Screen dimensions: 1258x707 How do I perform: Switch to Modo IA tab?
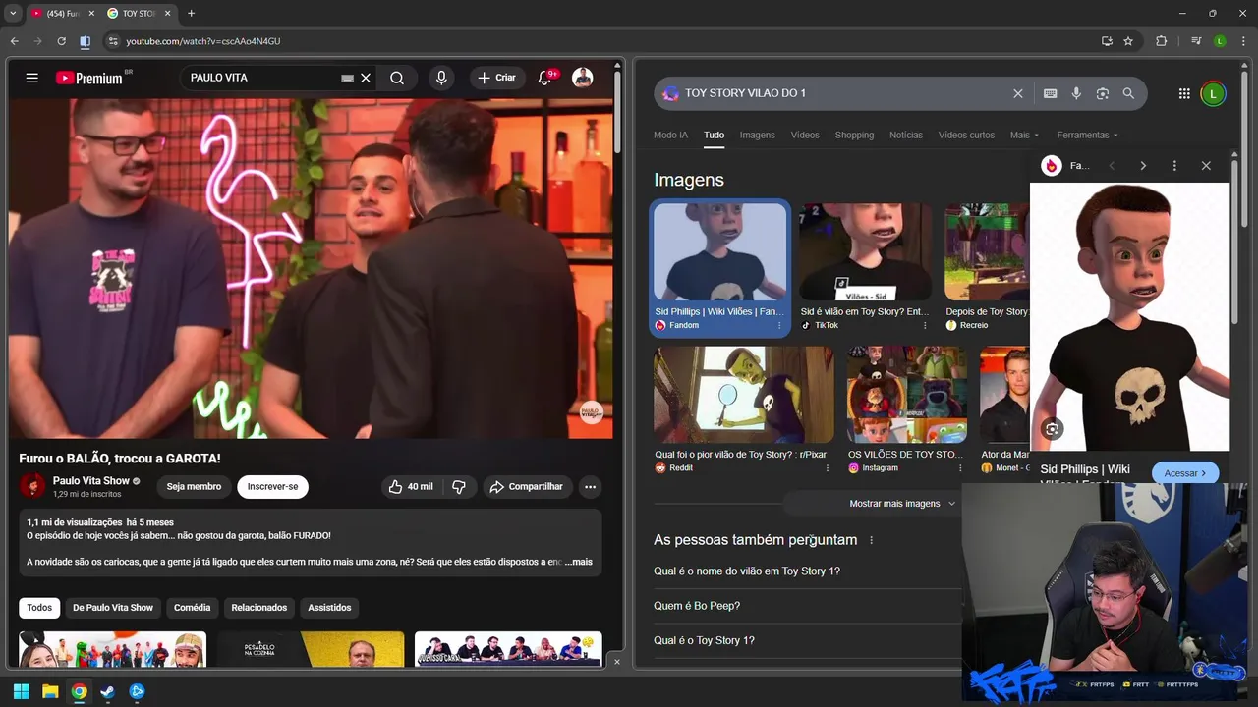(670, 135)
